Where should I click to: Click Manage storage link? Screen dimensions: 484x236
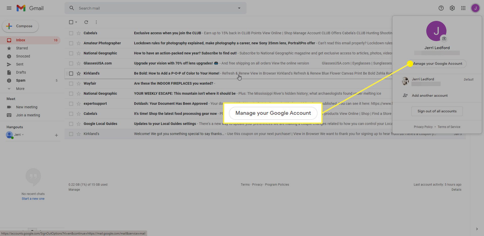[x=74, y=190]
